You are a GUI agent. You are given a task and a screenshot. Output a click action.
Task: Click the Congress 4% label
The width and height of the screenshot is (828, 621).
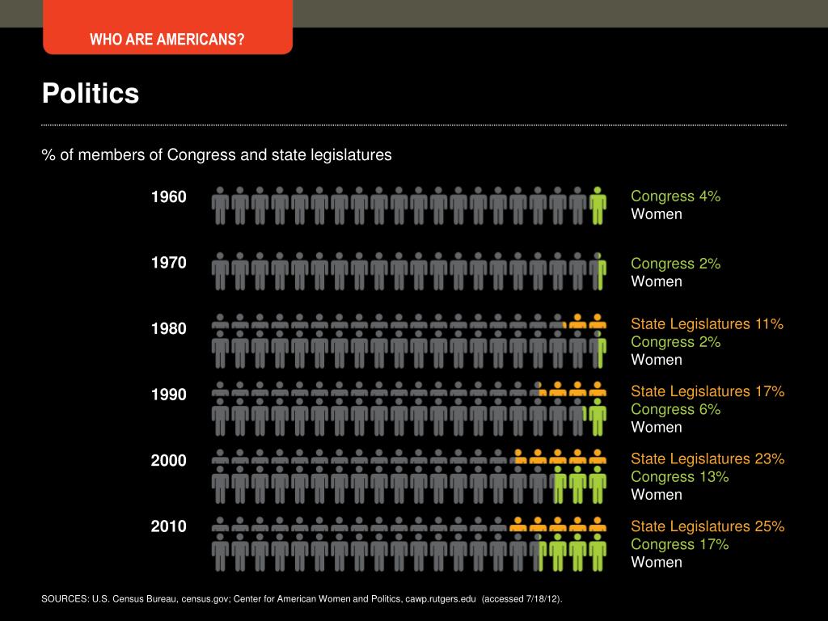coord(675,196)
